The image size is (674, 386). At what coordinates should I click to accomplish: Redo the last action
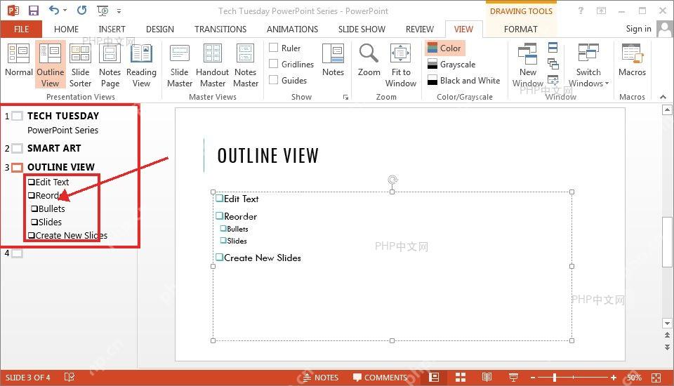pyautogui.click(x=81, y=10)
